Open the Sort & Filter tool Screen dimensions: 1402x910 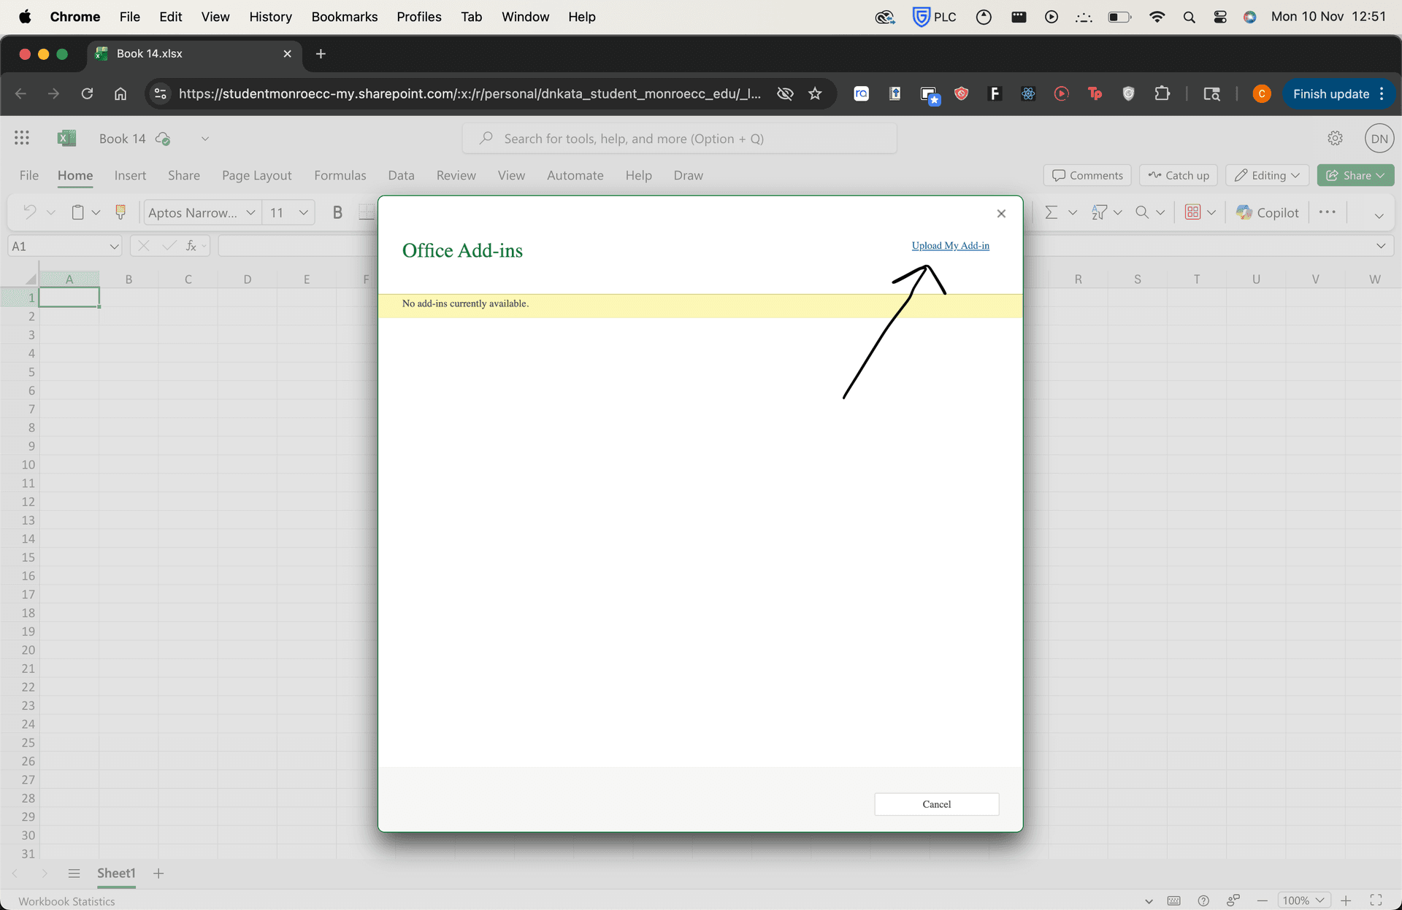tap(1100, 212)
